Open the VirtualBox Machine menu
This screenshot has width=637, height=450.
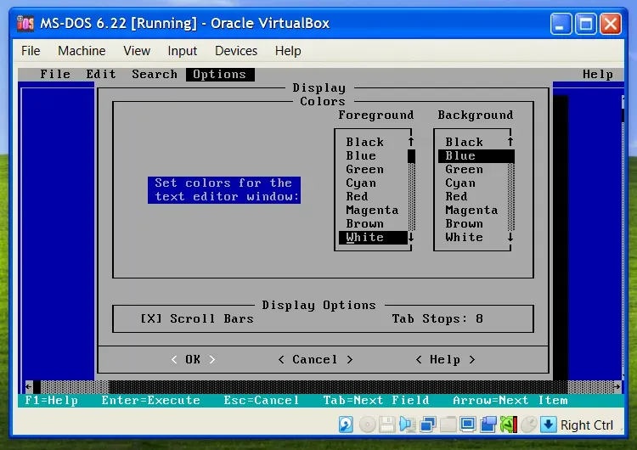coord(82,51)
